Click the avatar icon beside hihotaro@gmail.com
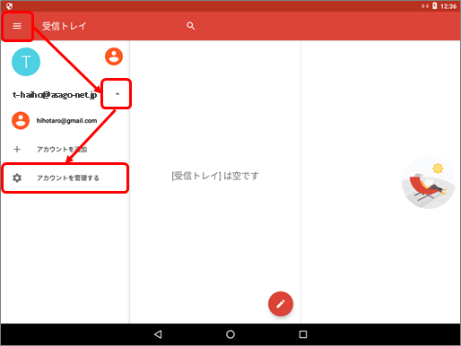461x346 pixels. click(x=21, y=121)
